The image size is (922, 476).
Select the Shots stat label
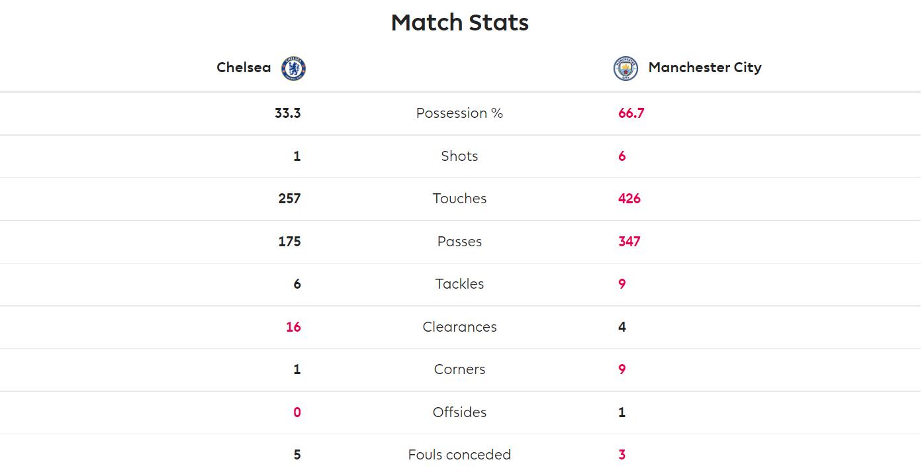coord(459,156)
